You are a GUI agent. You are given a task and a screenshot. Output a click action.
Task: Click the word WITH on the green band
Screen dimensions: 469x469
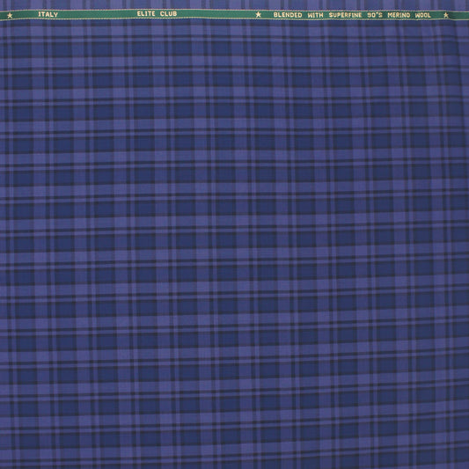(x=316, y=15)
